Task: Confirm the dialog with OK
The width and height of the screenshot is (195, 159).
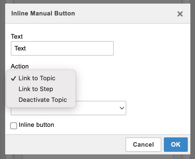Action: (x=176, y=144)
